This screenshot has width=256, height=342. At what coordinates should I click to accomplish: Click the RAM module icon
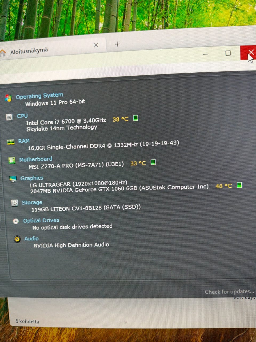coord(11,142)
